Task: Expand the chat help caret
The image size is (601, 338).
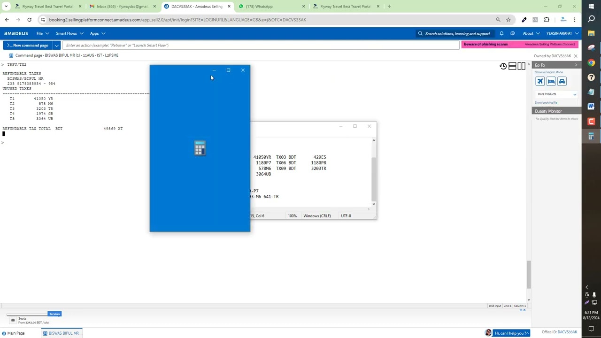Action: (x=528, y=333)
